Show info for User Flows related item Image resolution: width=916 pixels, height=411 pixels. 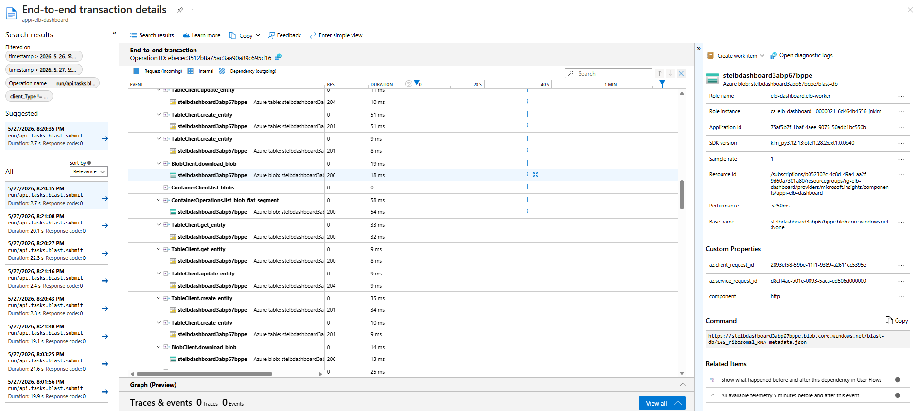pyautogui.click(x=898, y=380)
